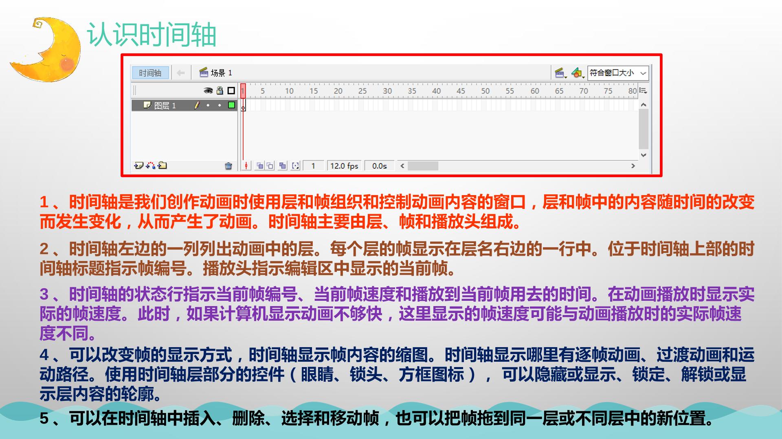Click edit multiple frames icon
782x439 pixels.
pyautogui.click(x=283, y=166)
